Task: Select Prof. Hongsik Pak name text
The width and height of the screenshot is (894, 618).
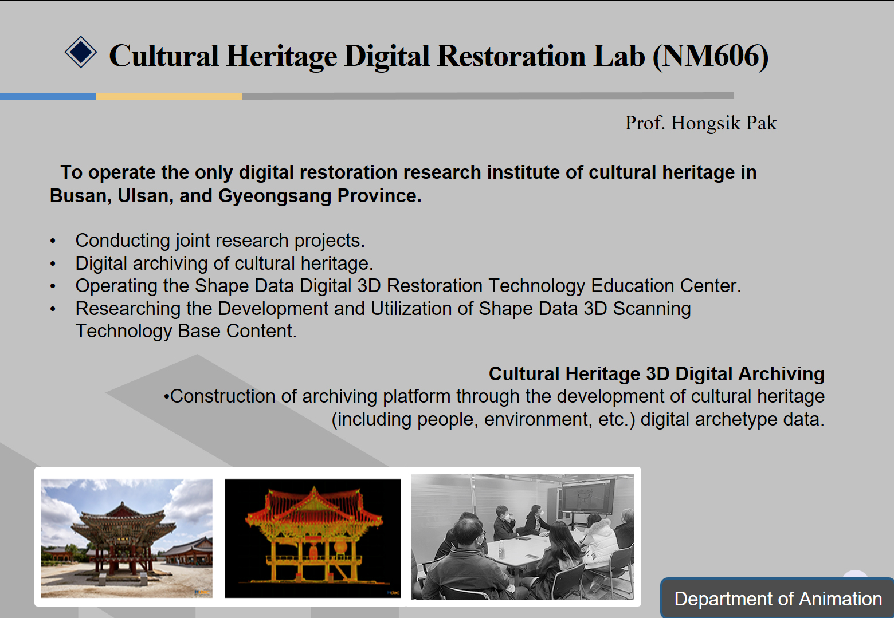Action: click(700, 123)
